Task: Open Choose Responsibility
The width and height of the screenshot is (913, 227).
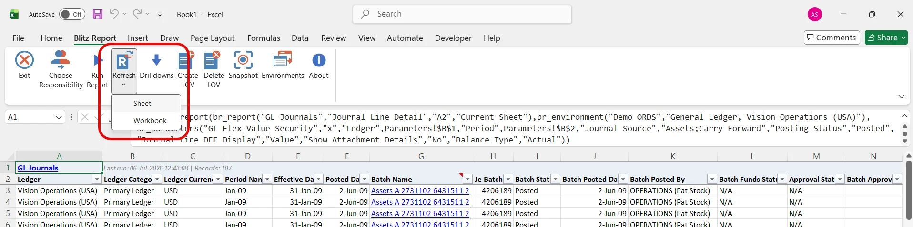Action: [61, 70]
